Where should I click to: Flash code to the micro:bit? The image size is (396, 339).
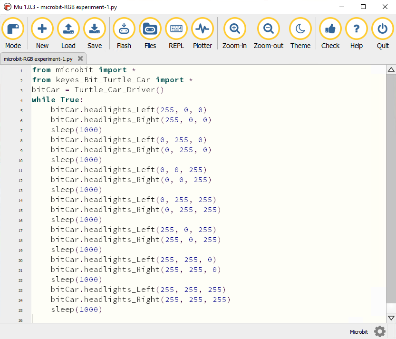[x=124, y=33]
